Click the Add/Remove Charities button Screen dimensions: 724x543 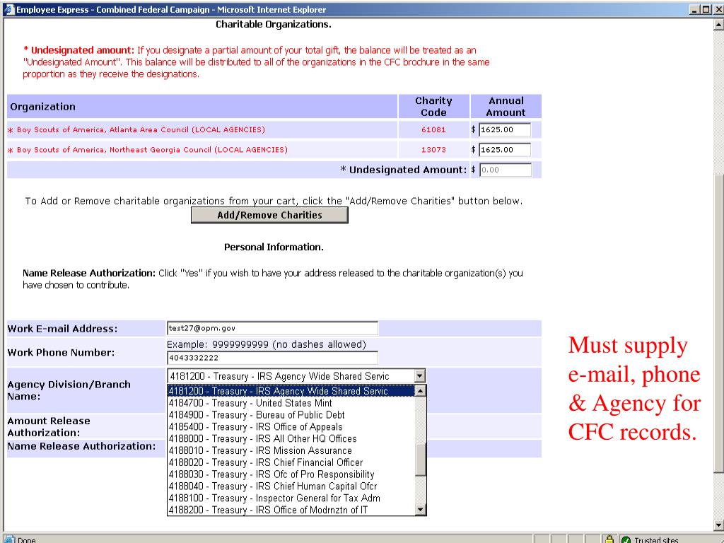(x=269, y=215)
